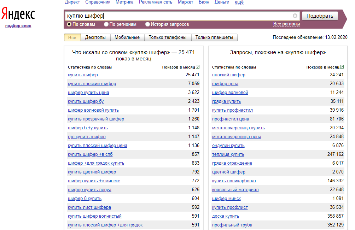The height and width of the screenshot is (230, 355).
Task: Open the similar query 'купить поликарбонат'
Action: (x=234, y=181)
